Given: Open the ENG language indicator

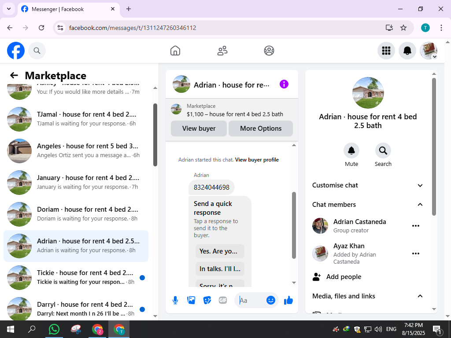Looking at the screenshot, I should pyautogui.click(x=391, y=329).
